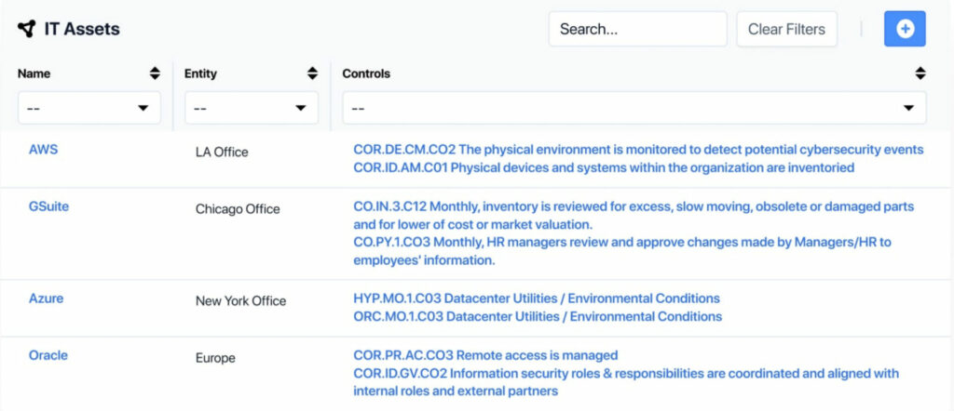The image size is (954, 411).
Task: Open control COR.DE.CM.CO2 physical environment monitored
Action: pos(638,150)
